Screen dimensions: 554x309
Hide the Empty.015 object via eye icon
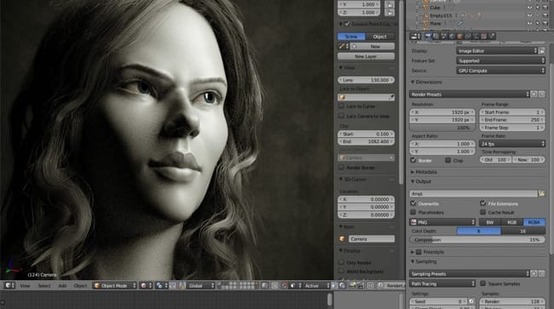529,15
